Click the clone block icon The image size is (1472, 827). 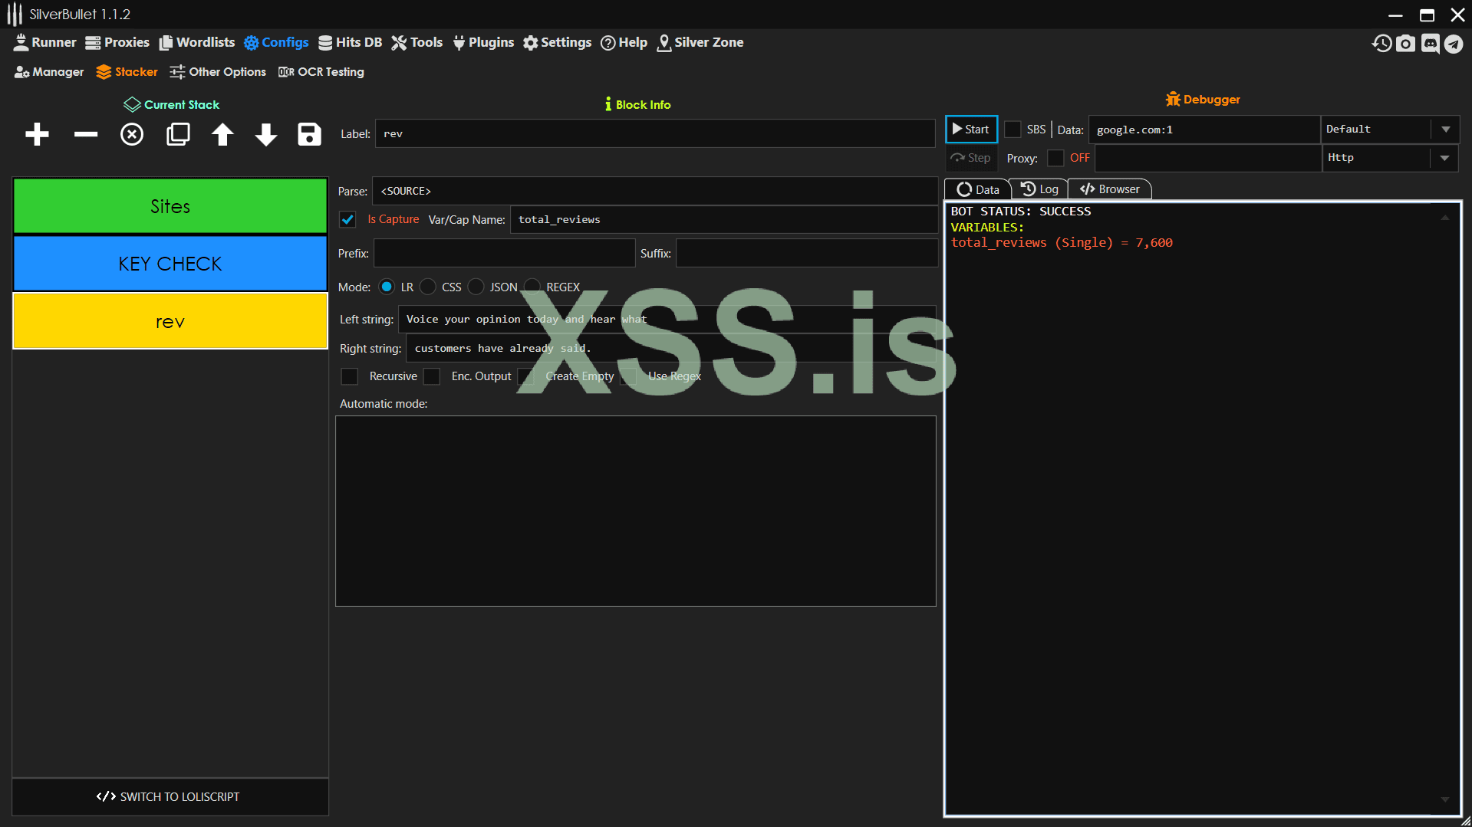tap(178, 135)
